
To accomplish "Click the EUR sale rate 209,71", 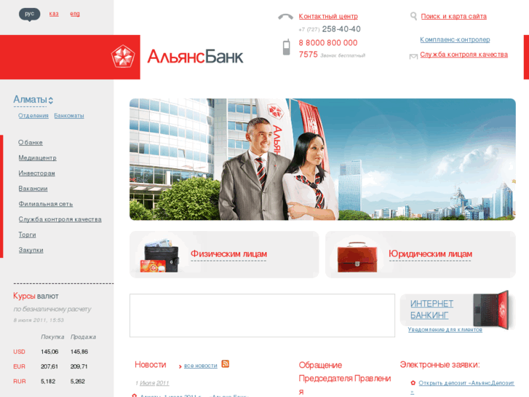I will pyautogui.click(x=79, y=366).
